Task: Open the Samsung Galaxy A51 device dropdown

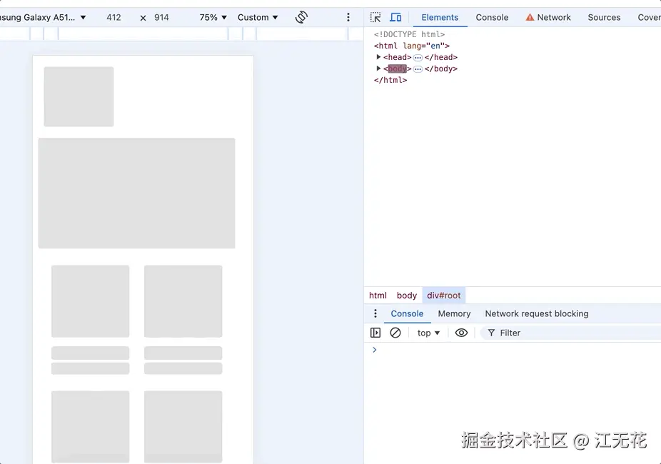Action: 42,17
